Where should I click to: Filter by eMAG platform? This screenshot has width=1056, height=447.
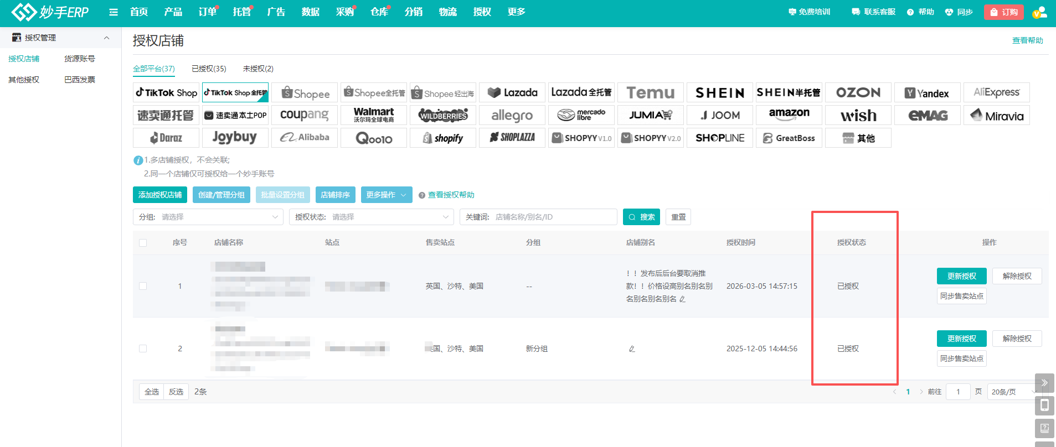pyautogui.click(x=928, y=115)
